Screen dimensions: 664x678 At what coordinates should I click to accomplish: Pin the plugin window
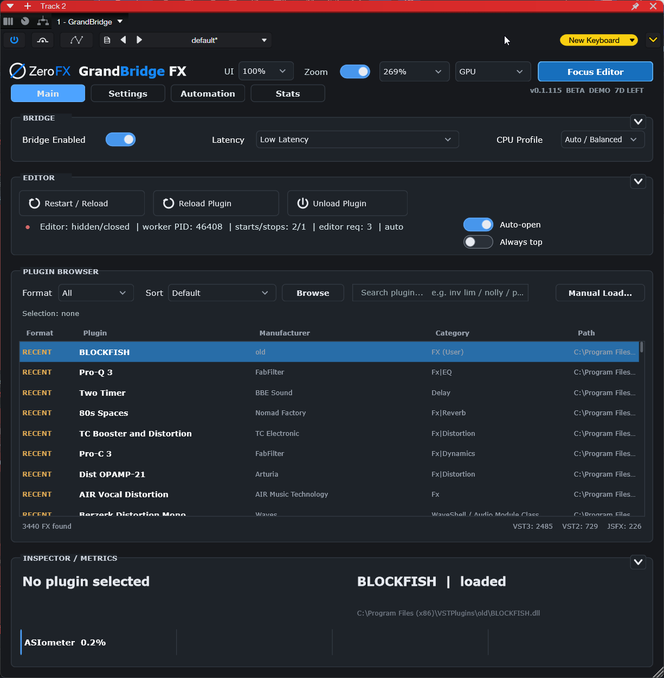[x=635, y=6]
